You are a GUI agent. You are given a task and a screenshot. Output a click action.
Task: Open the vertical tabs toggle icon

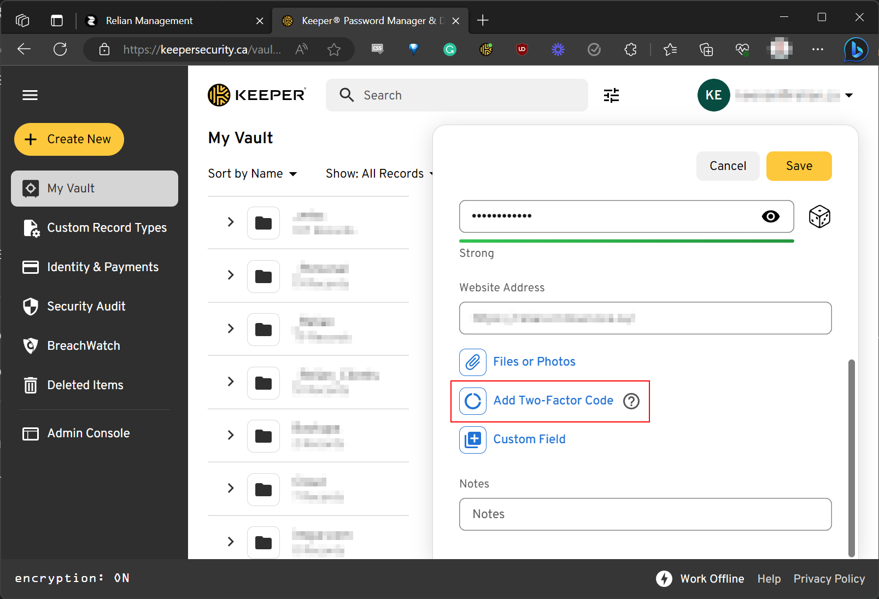[x=57, y=21]
